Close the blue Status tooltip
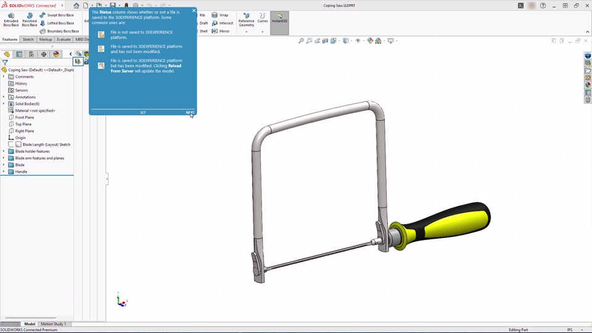 point(194,10)
